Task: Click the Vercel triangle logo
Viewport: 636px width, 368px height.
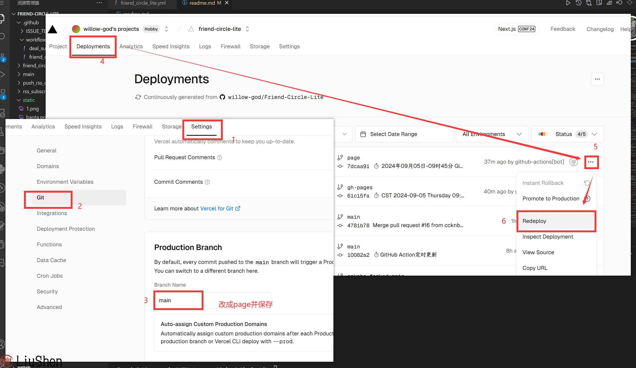Action: tap(52, 29)
